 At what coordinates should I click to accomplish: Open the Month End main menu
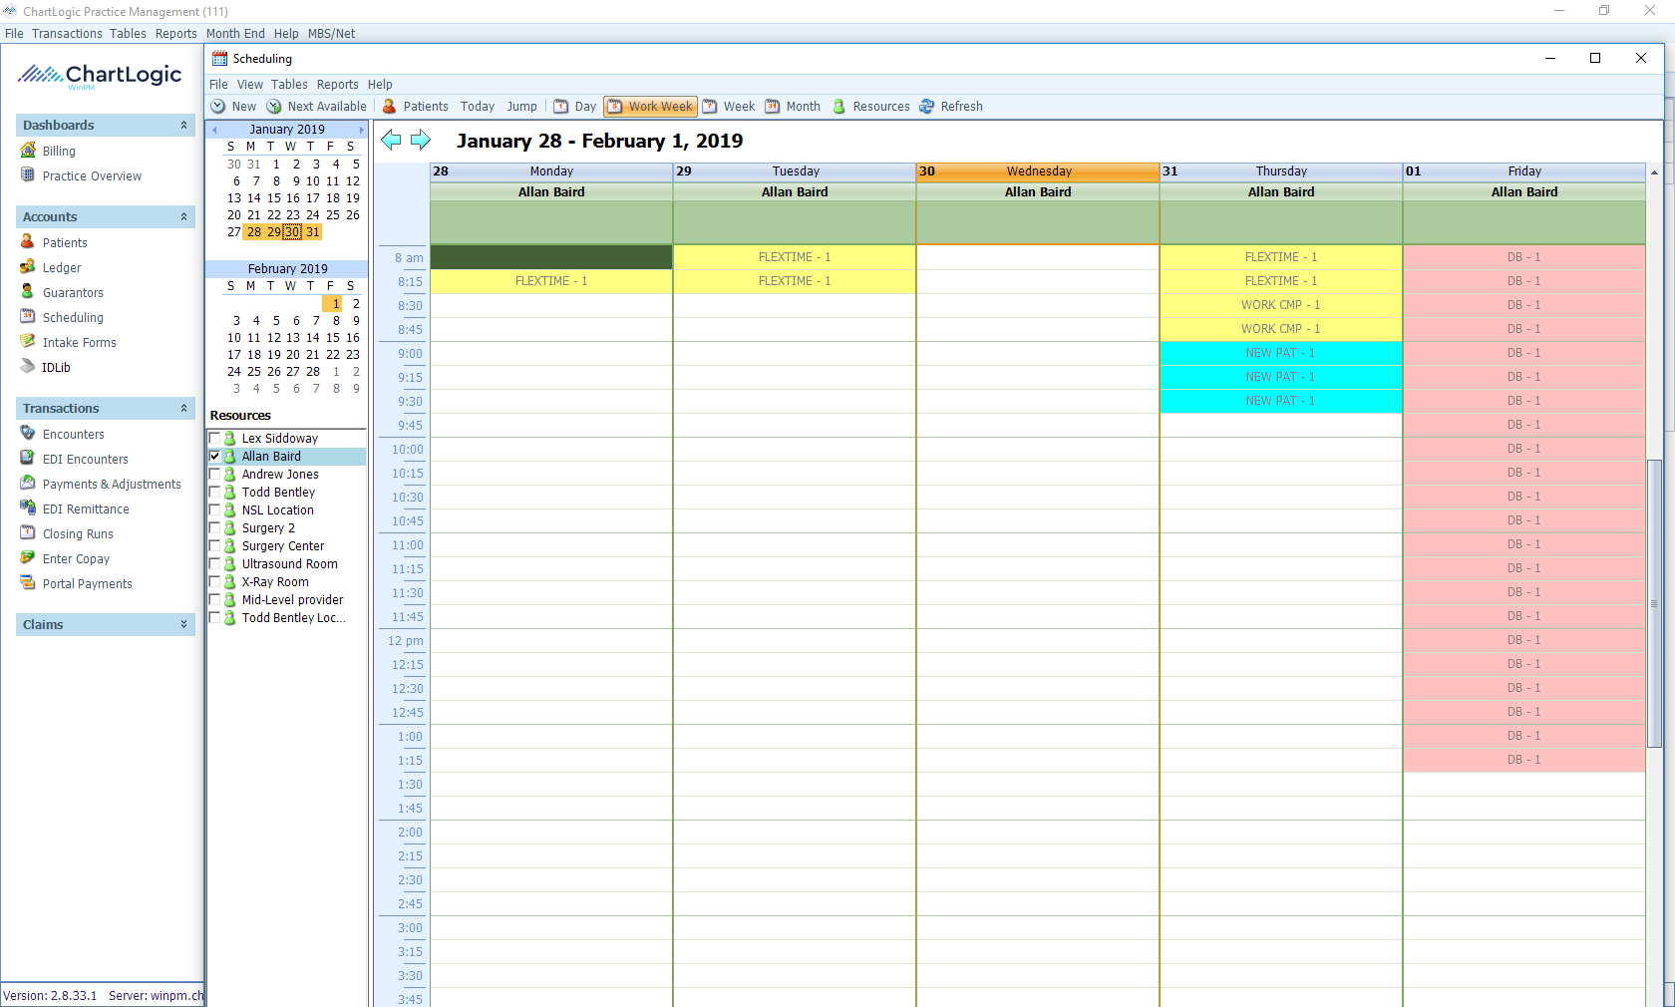[235, 34]
